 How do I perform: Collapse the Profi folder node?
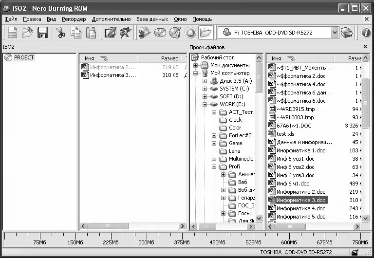pos(214,166)
